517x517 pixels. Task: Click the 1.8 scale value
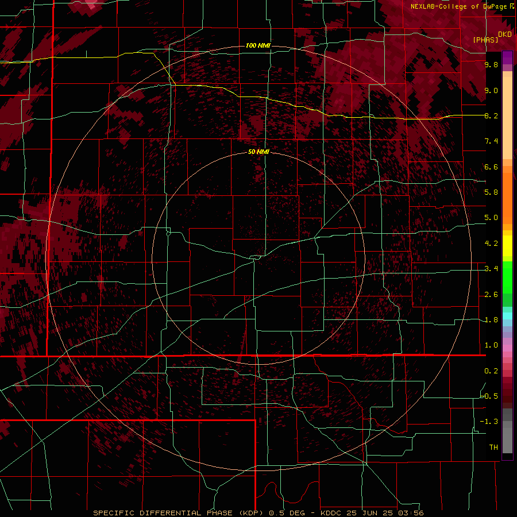coord(491,320)
